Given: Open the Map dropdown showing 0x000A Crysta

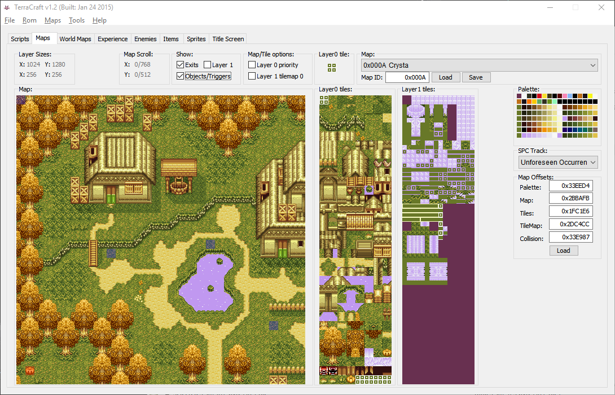Looking at the screenshot, I should (479, 65).
